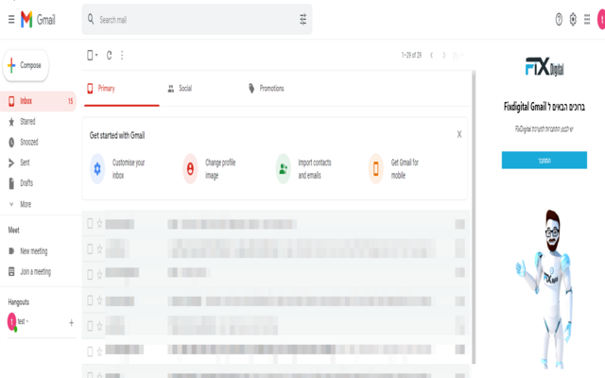Viewport: 605px width, 378px height.
Task: Star the first email in the list
Action: (99, 223)
